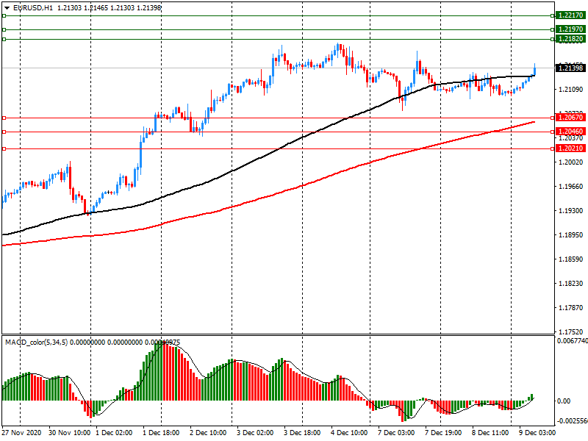Click the 2 Dec 10:00 time label
The image size is (588, 441).
pos(208,433)
